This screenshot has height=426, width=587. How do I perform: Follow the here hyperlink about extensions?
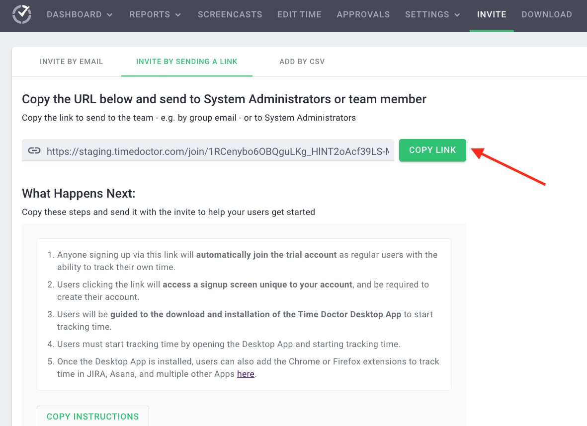[246, 374]
